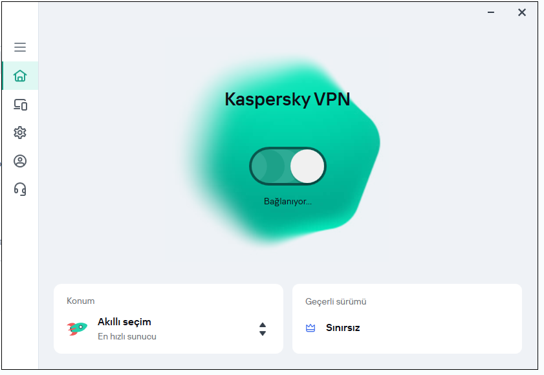Click the Bağlanıyor... status text
Image resolution: width=544 pixels, height=375 pixels.
click(288, 201)
